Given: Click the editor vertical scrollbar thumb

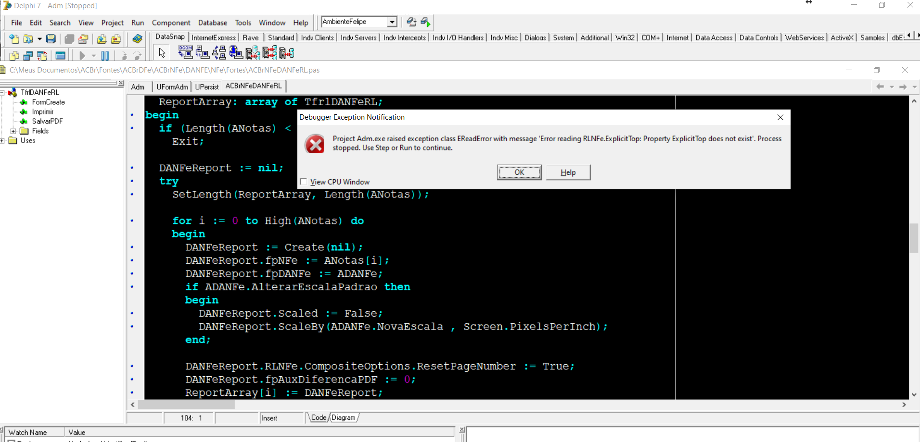Looking at the screenshot, I should point(914,238).
